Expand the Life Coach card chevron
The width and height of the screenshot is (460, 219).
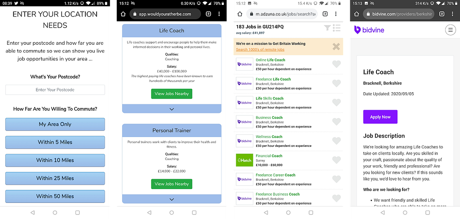(x=172, y=109)
